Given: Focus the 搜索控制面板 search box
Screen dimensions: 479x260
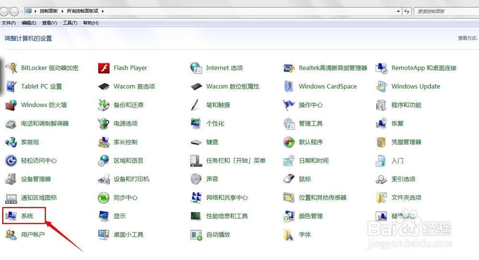Looking at the screenshot, I should 446,12.
